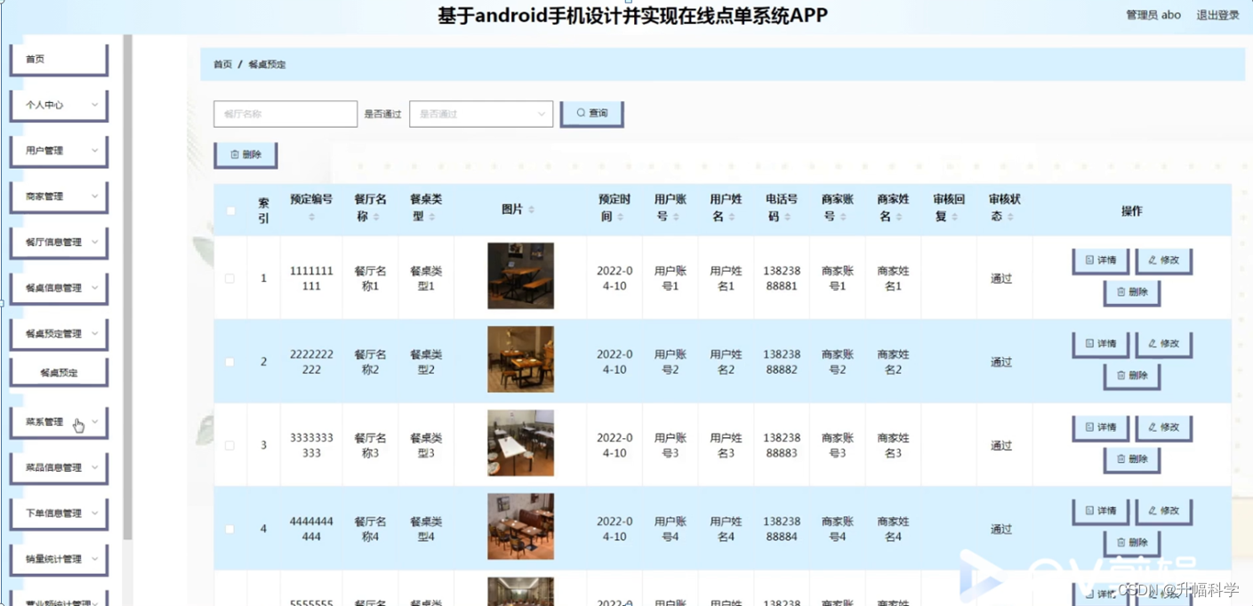Sort by 预定编号 column sort arrows
1253x606 pixels.
coord(311,218)
